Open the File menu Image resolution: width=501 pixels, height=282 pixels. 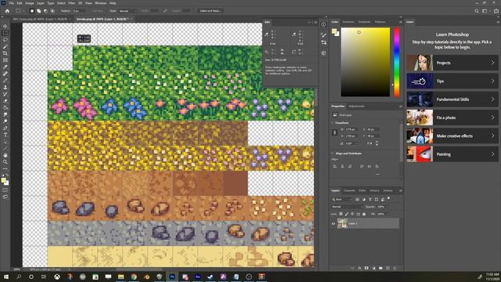tap(11, 3)
